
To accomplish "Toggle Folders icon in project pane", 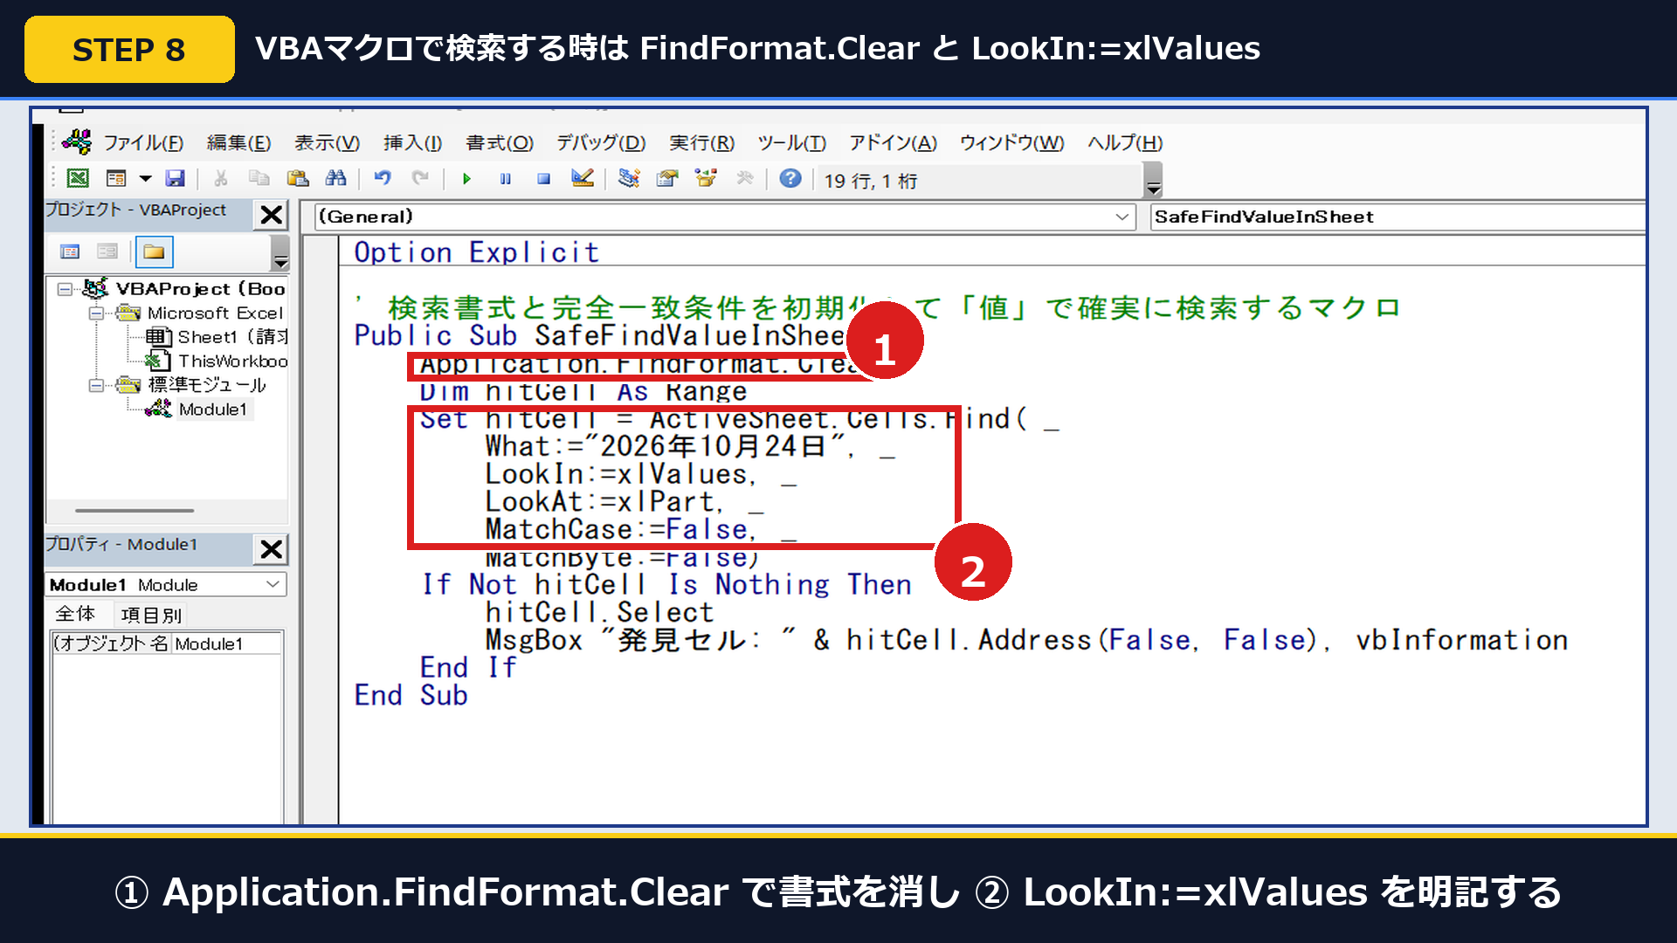I will 154,252.
